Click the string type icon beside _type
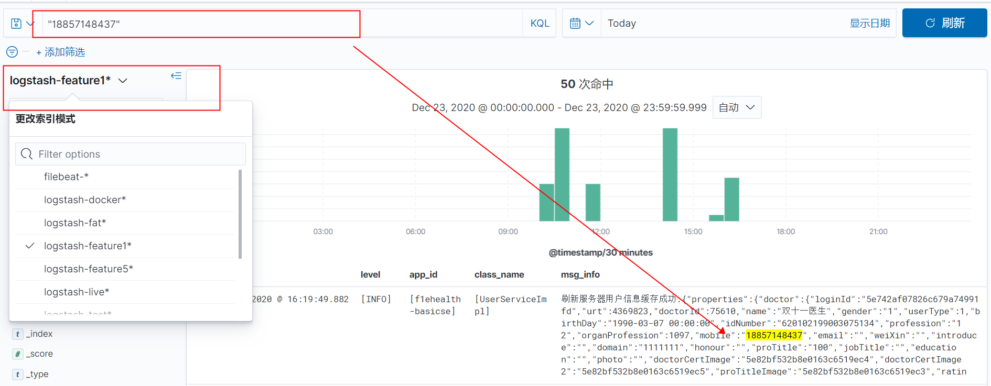Image resolution: width=991 pixels, height=386 pixels. tap(18, 374)
